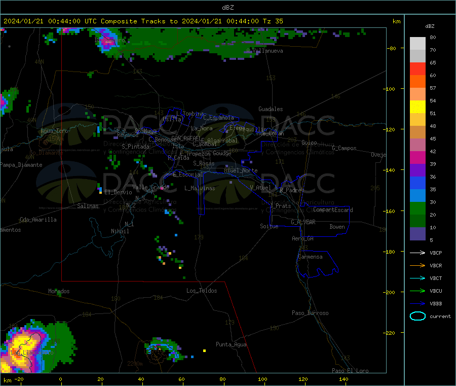Click the 'A_Villanueva' map label
Viewport: 456px width, 386px height.
click(x=264, y=51)
